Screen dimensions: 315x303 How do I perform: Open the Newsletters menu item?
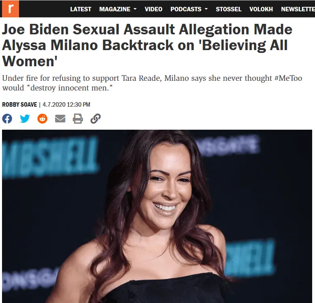pyautogui.click(x=298, y=9)
